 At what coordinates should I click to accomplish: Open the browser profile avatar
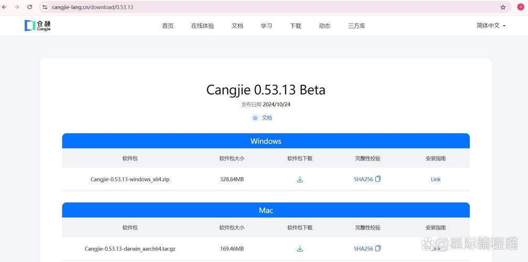[x=521, y=7]
